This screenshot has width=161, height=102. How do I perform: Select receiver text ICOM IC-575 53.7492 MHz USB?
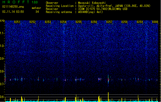coord(103,9)
